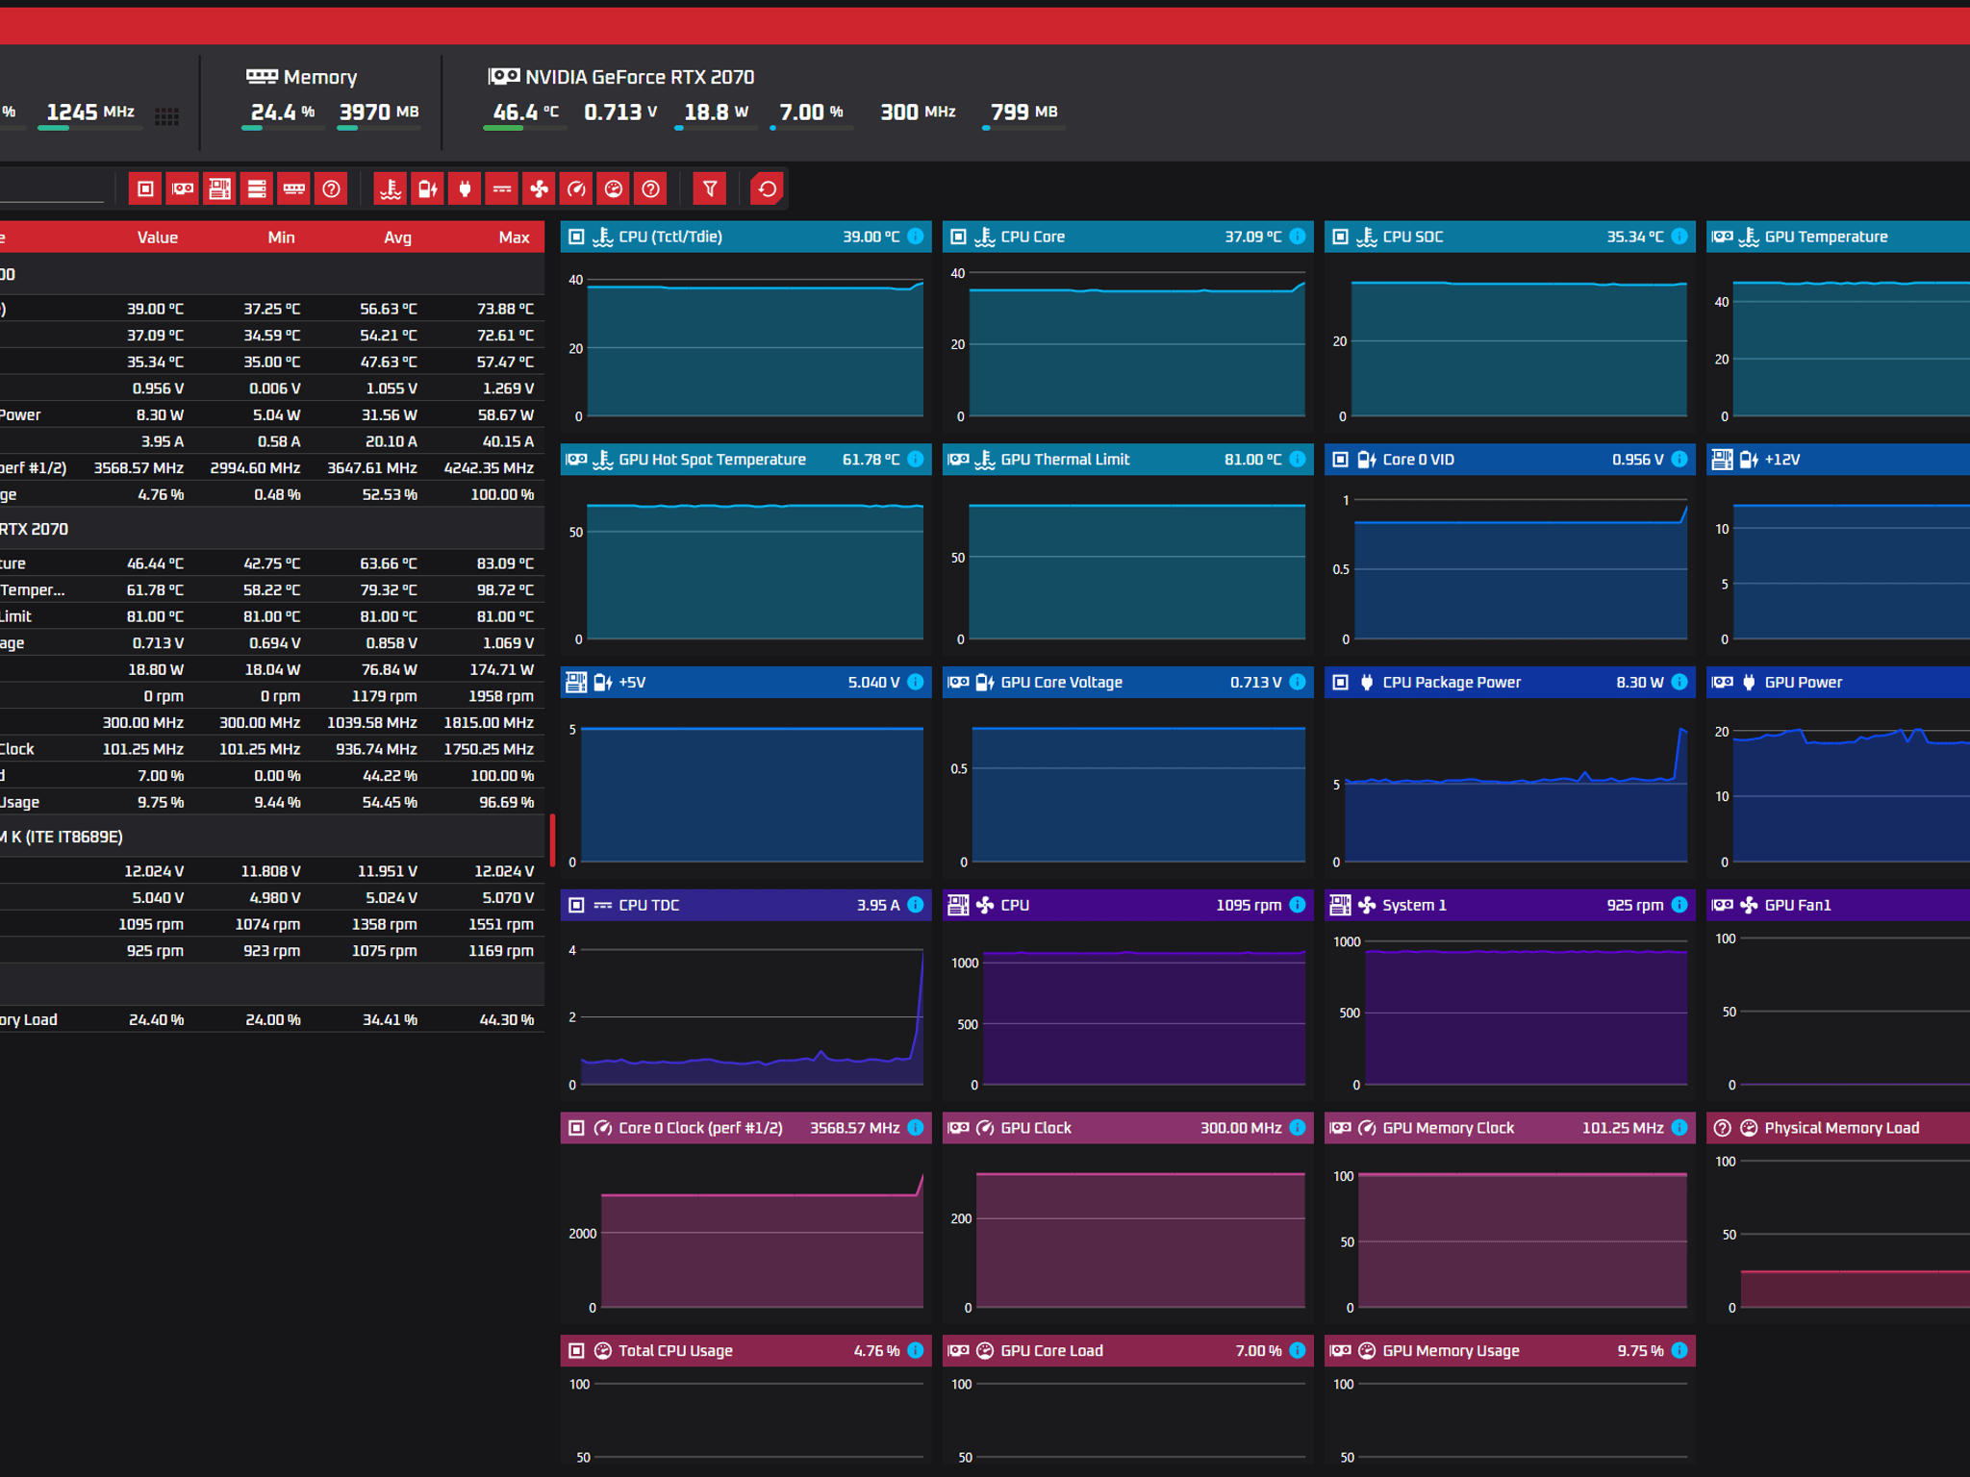This screenshot has height=1477, width=1970.
Task: Toggle the GPU sensor filter icon
Action: click(x=183, y=189)
